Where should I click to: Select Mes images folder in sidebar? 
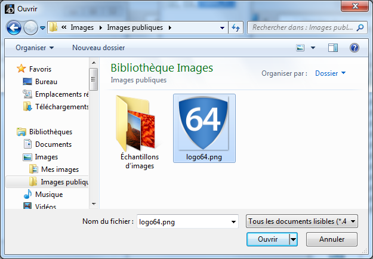click(60, 169)
